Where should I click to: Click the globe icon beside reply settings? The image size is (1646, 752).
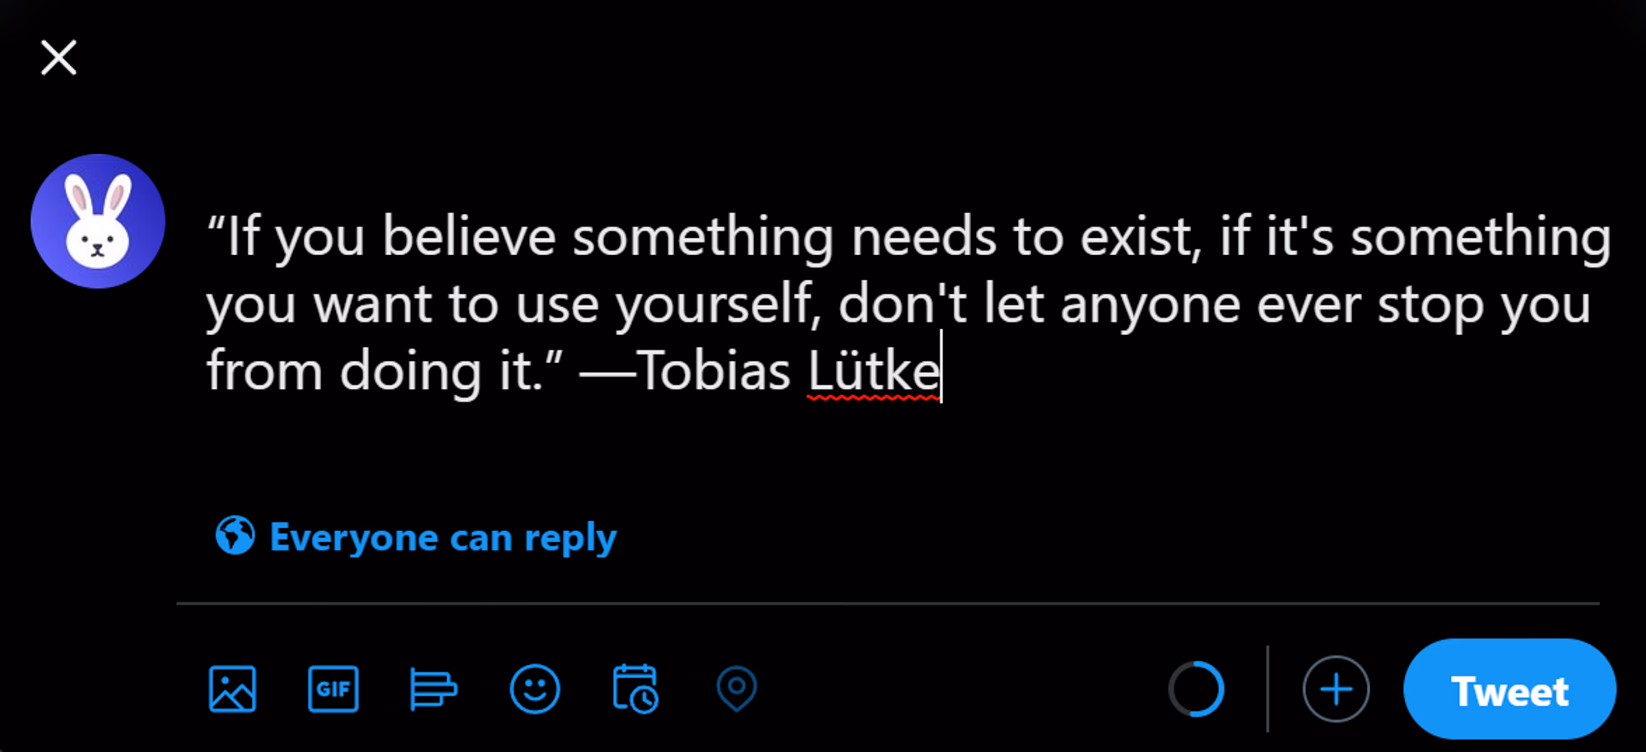235,536
